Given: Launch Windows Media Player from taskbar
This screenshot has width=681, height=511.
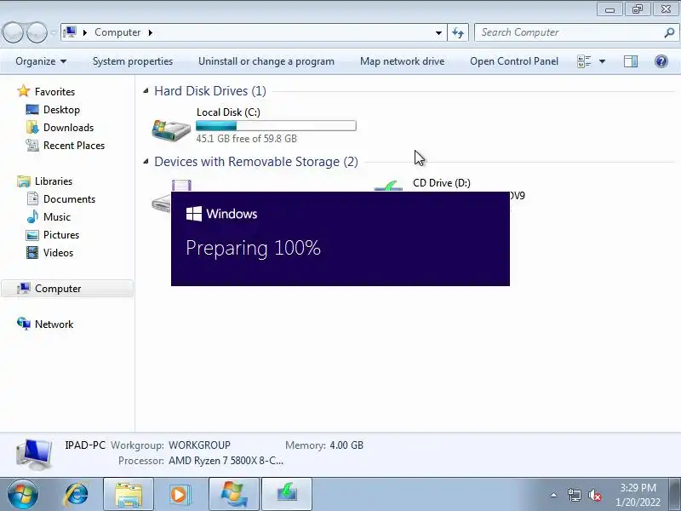Looking at the screenshot, I should click(180, 495).
